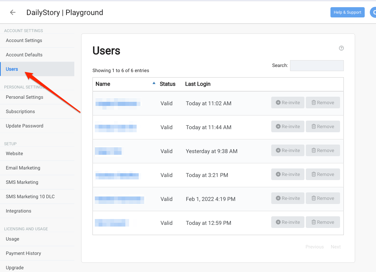376x272 pixels.
Task: Click Help & Support button
Action: (x=348, y=12)
